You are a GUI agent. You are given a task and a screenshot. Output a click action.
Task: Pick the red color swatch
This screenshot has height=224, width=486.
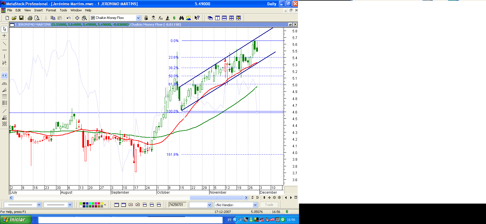coord(99,203)
